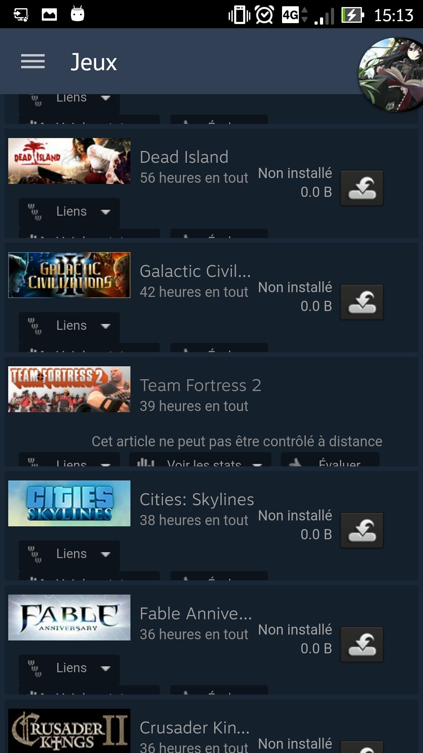
Task: Install Cities: Skylines via download icon
Action: 362,530
